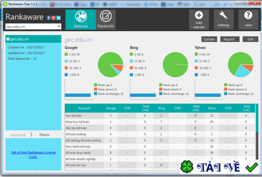Select the 'học kế toán' keyword row
The image size is (262, 177).
160,116
